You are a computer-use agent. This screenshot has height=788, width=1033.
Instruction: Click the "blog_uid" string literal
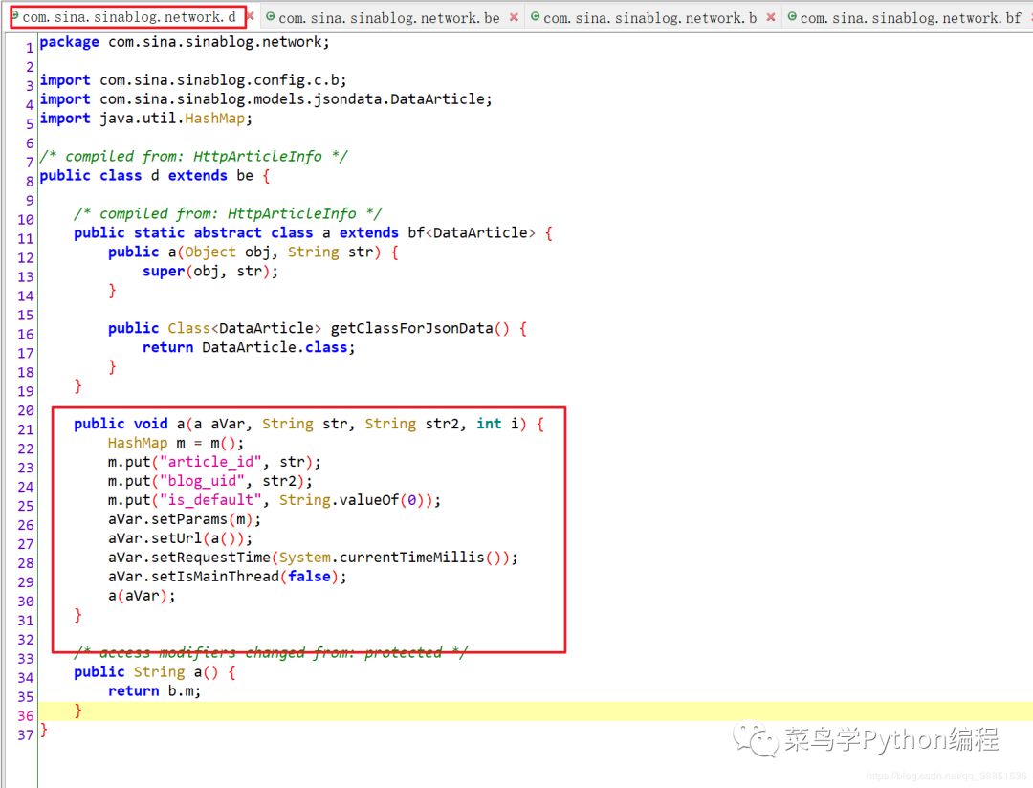(202, 482)
